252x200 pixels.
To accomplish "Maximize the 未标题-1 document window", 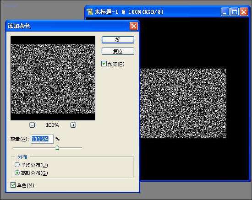I will [x=234, y=12].
